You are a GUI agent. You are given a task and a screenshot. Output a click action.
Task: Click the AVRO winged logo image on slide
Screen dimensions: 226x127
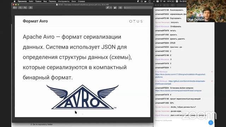82,97
